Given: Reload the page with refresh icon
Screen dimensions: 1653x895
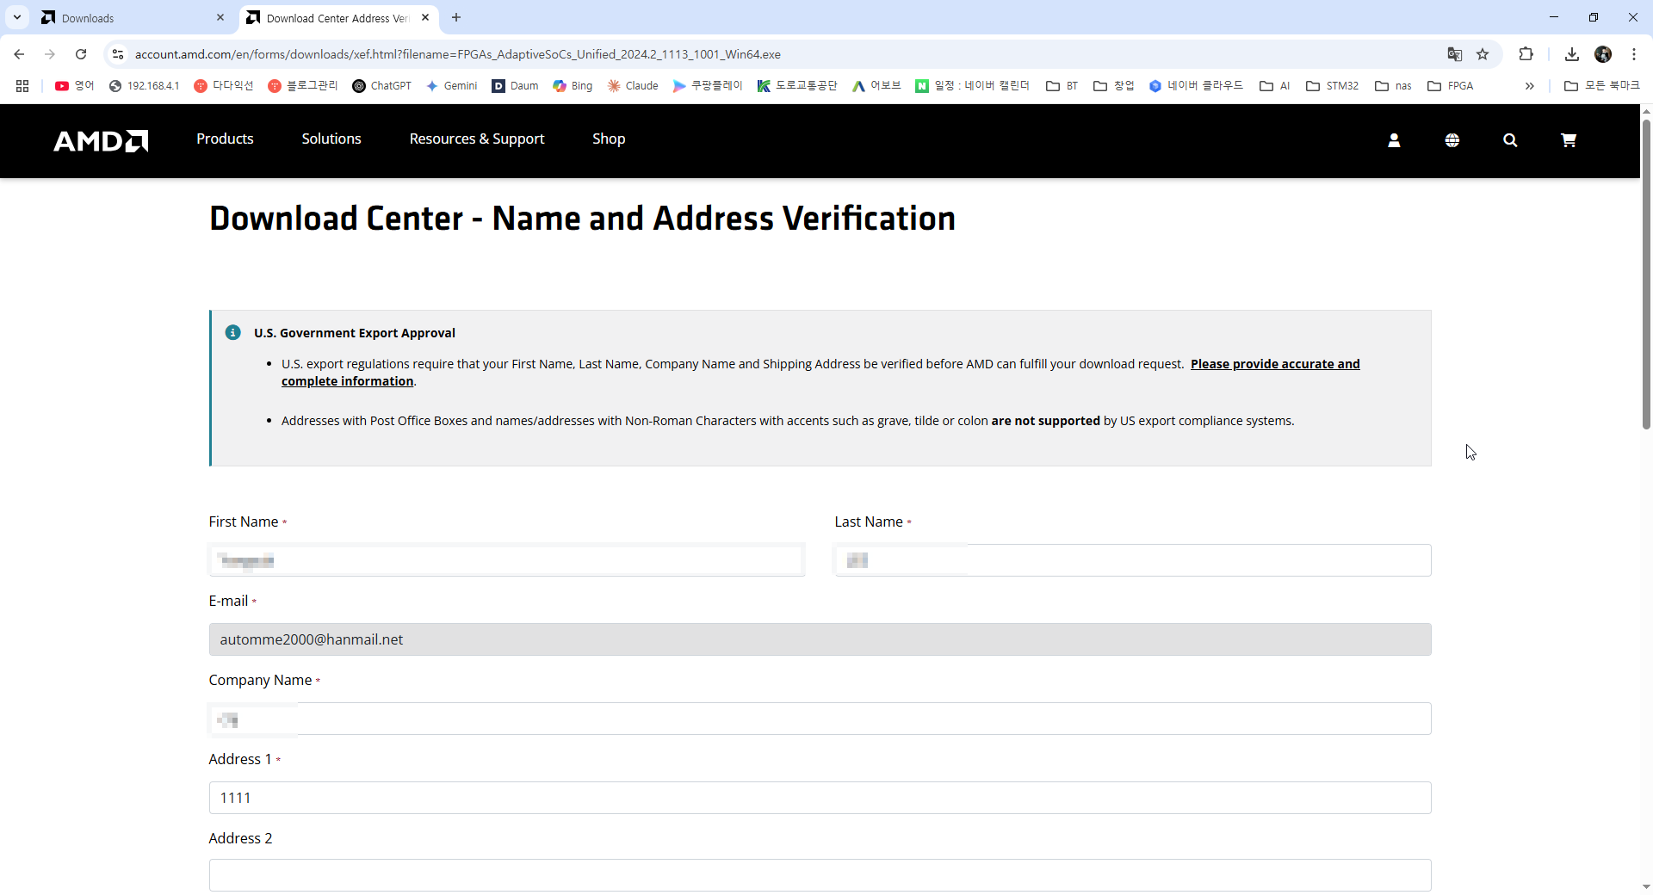Looking at the screenshot, I should 81,54.
